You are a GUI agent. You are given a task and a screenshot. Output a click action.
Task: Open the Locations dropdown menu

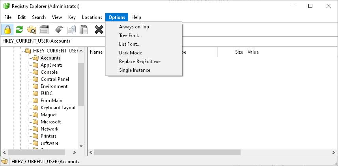(92, 17)
